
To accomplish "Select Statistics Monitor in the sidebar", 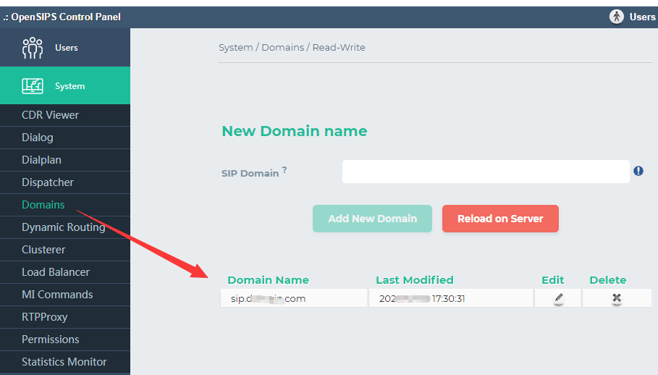I will [65, 362].
